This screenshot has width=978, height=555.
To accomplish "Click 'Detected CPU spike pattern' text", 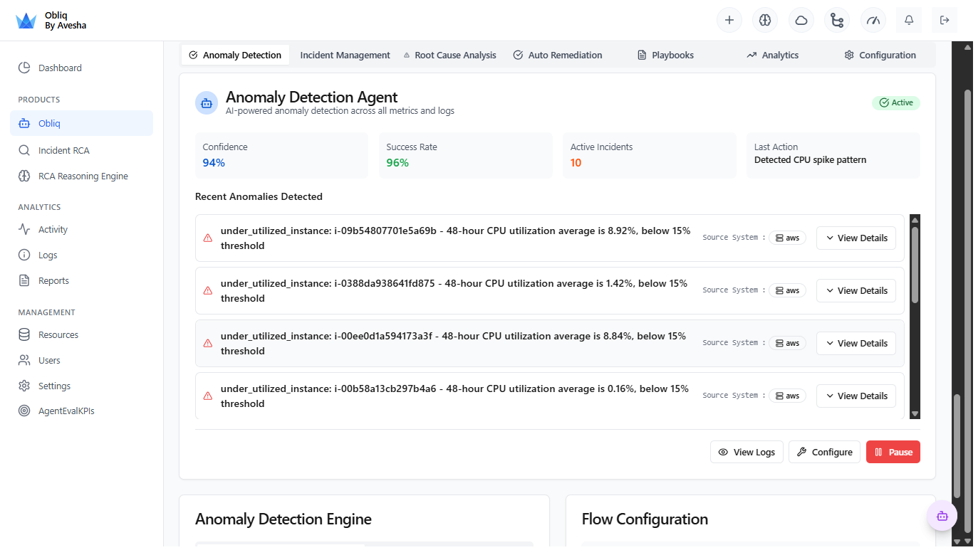I will point(811,160).
